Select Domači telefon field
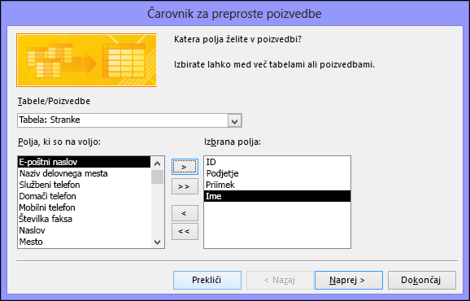Viewport: 470px width, 301px height. 85,196
